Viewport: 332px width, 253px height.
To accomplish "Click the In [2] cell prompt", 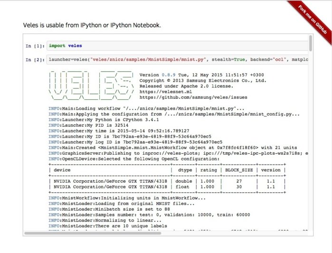I will point(35,60).
